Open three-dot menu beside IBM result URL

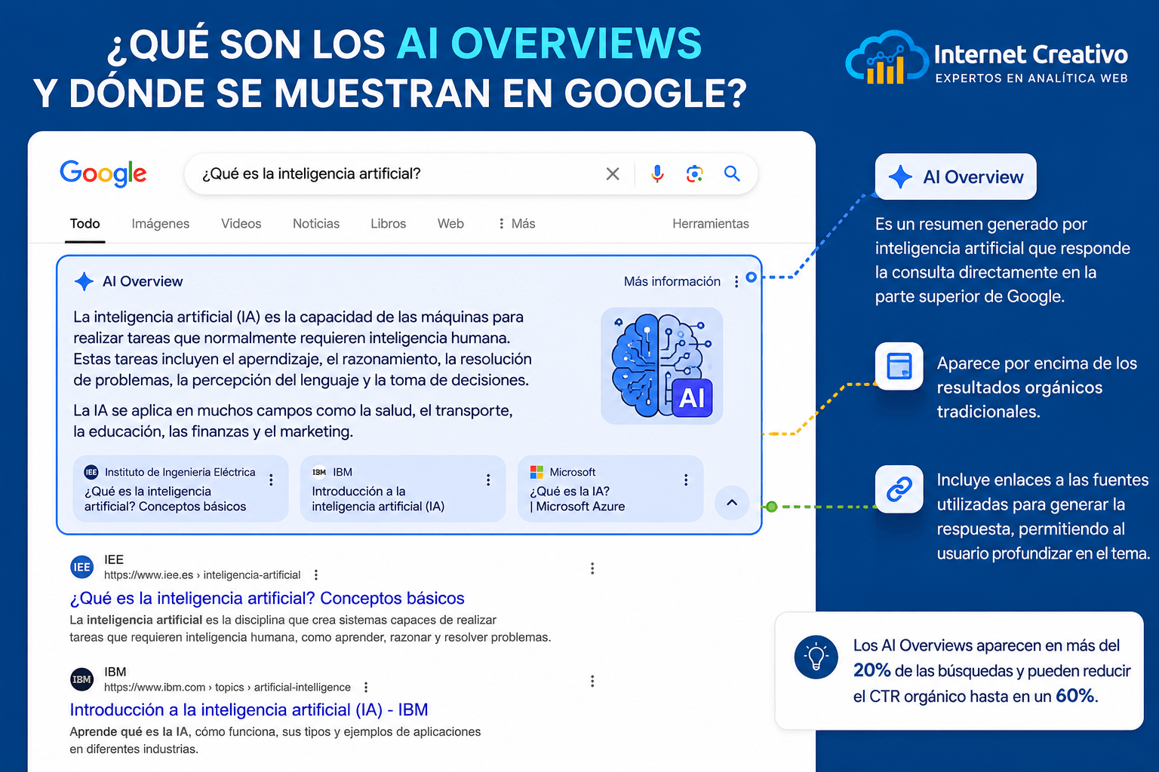[x=366, y=688]
